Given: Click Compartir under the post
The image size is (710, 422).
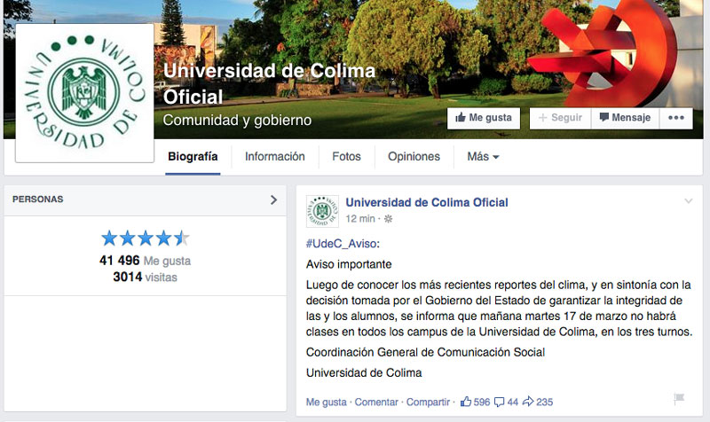Looking at the screenshot, I should click(x=428, y=402).
